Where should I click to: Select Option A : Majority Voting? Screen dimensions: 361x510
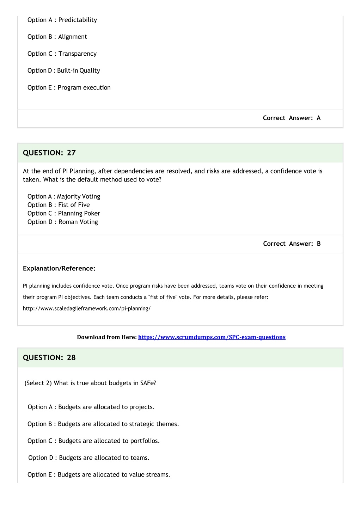pyautogui.click(x=64, y=197)
